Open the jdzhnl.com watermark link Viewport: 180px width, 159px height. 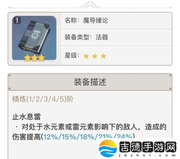pyautogui.click(x=147, y=155)
